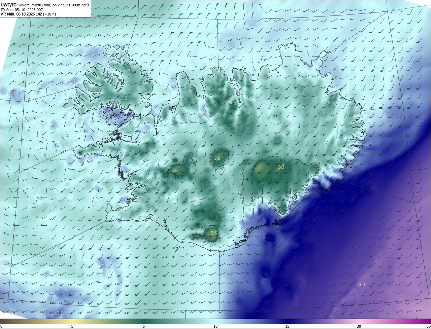Click the 'VT: Mán. 06.10.2025 14Z' line
Screen dimensions: 431x329
tap(28, 14)
